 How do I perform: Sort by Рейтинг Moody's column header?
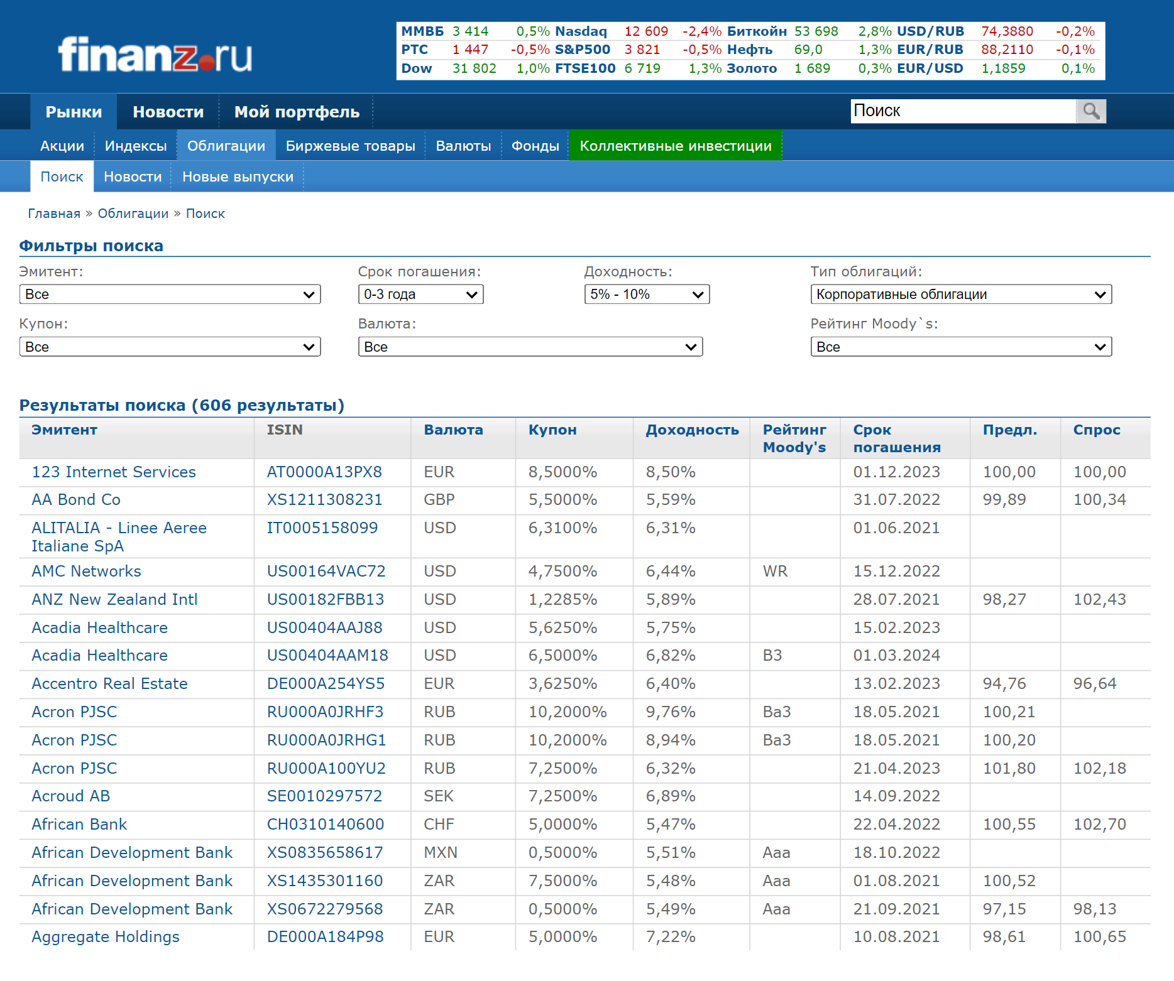click(794, 438)
